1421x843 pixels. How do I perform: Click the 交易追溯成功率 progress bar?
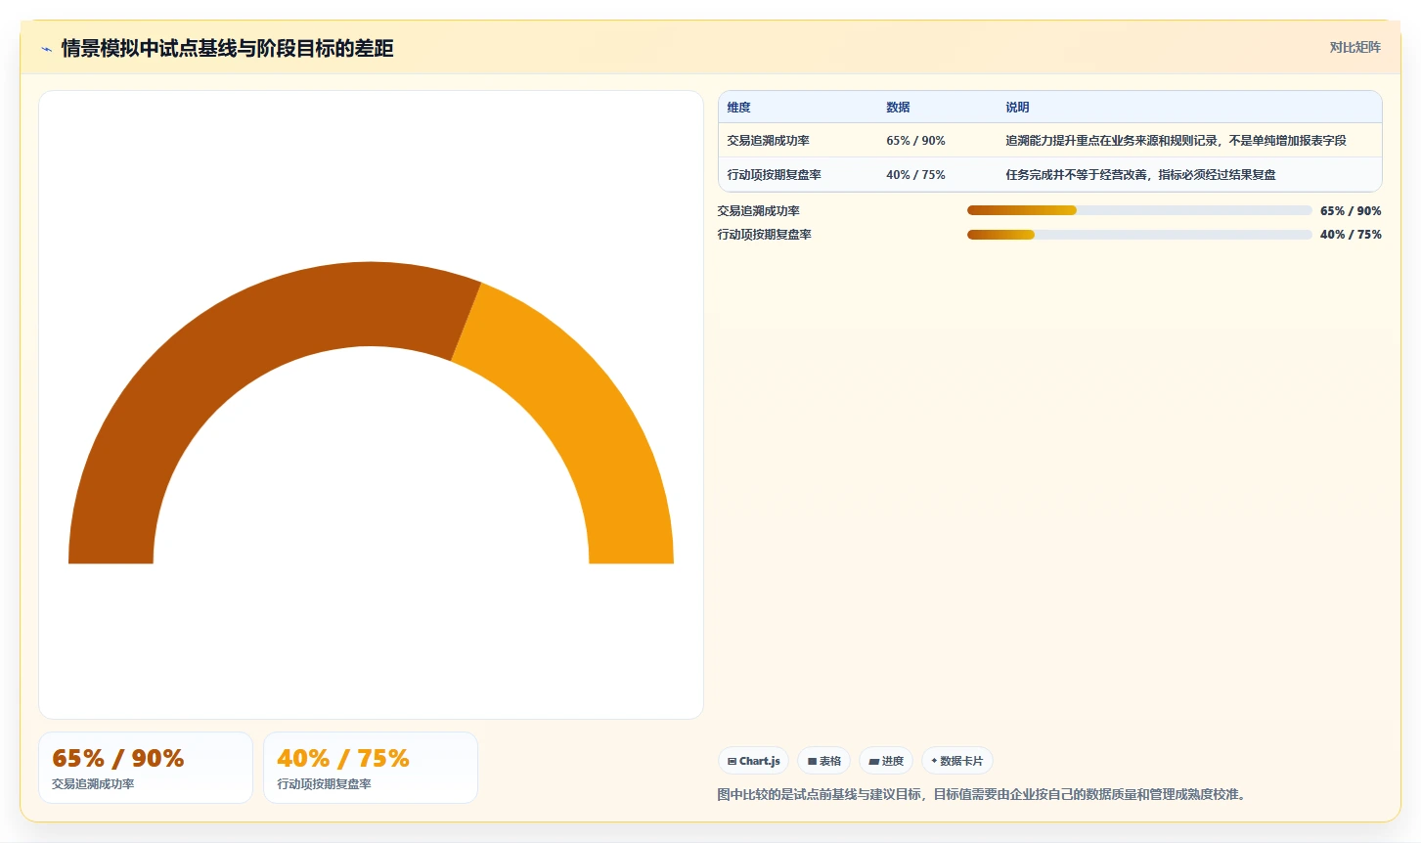click(1139, 210)
